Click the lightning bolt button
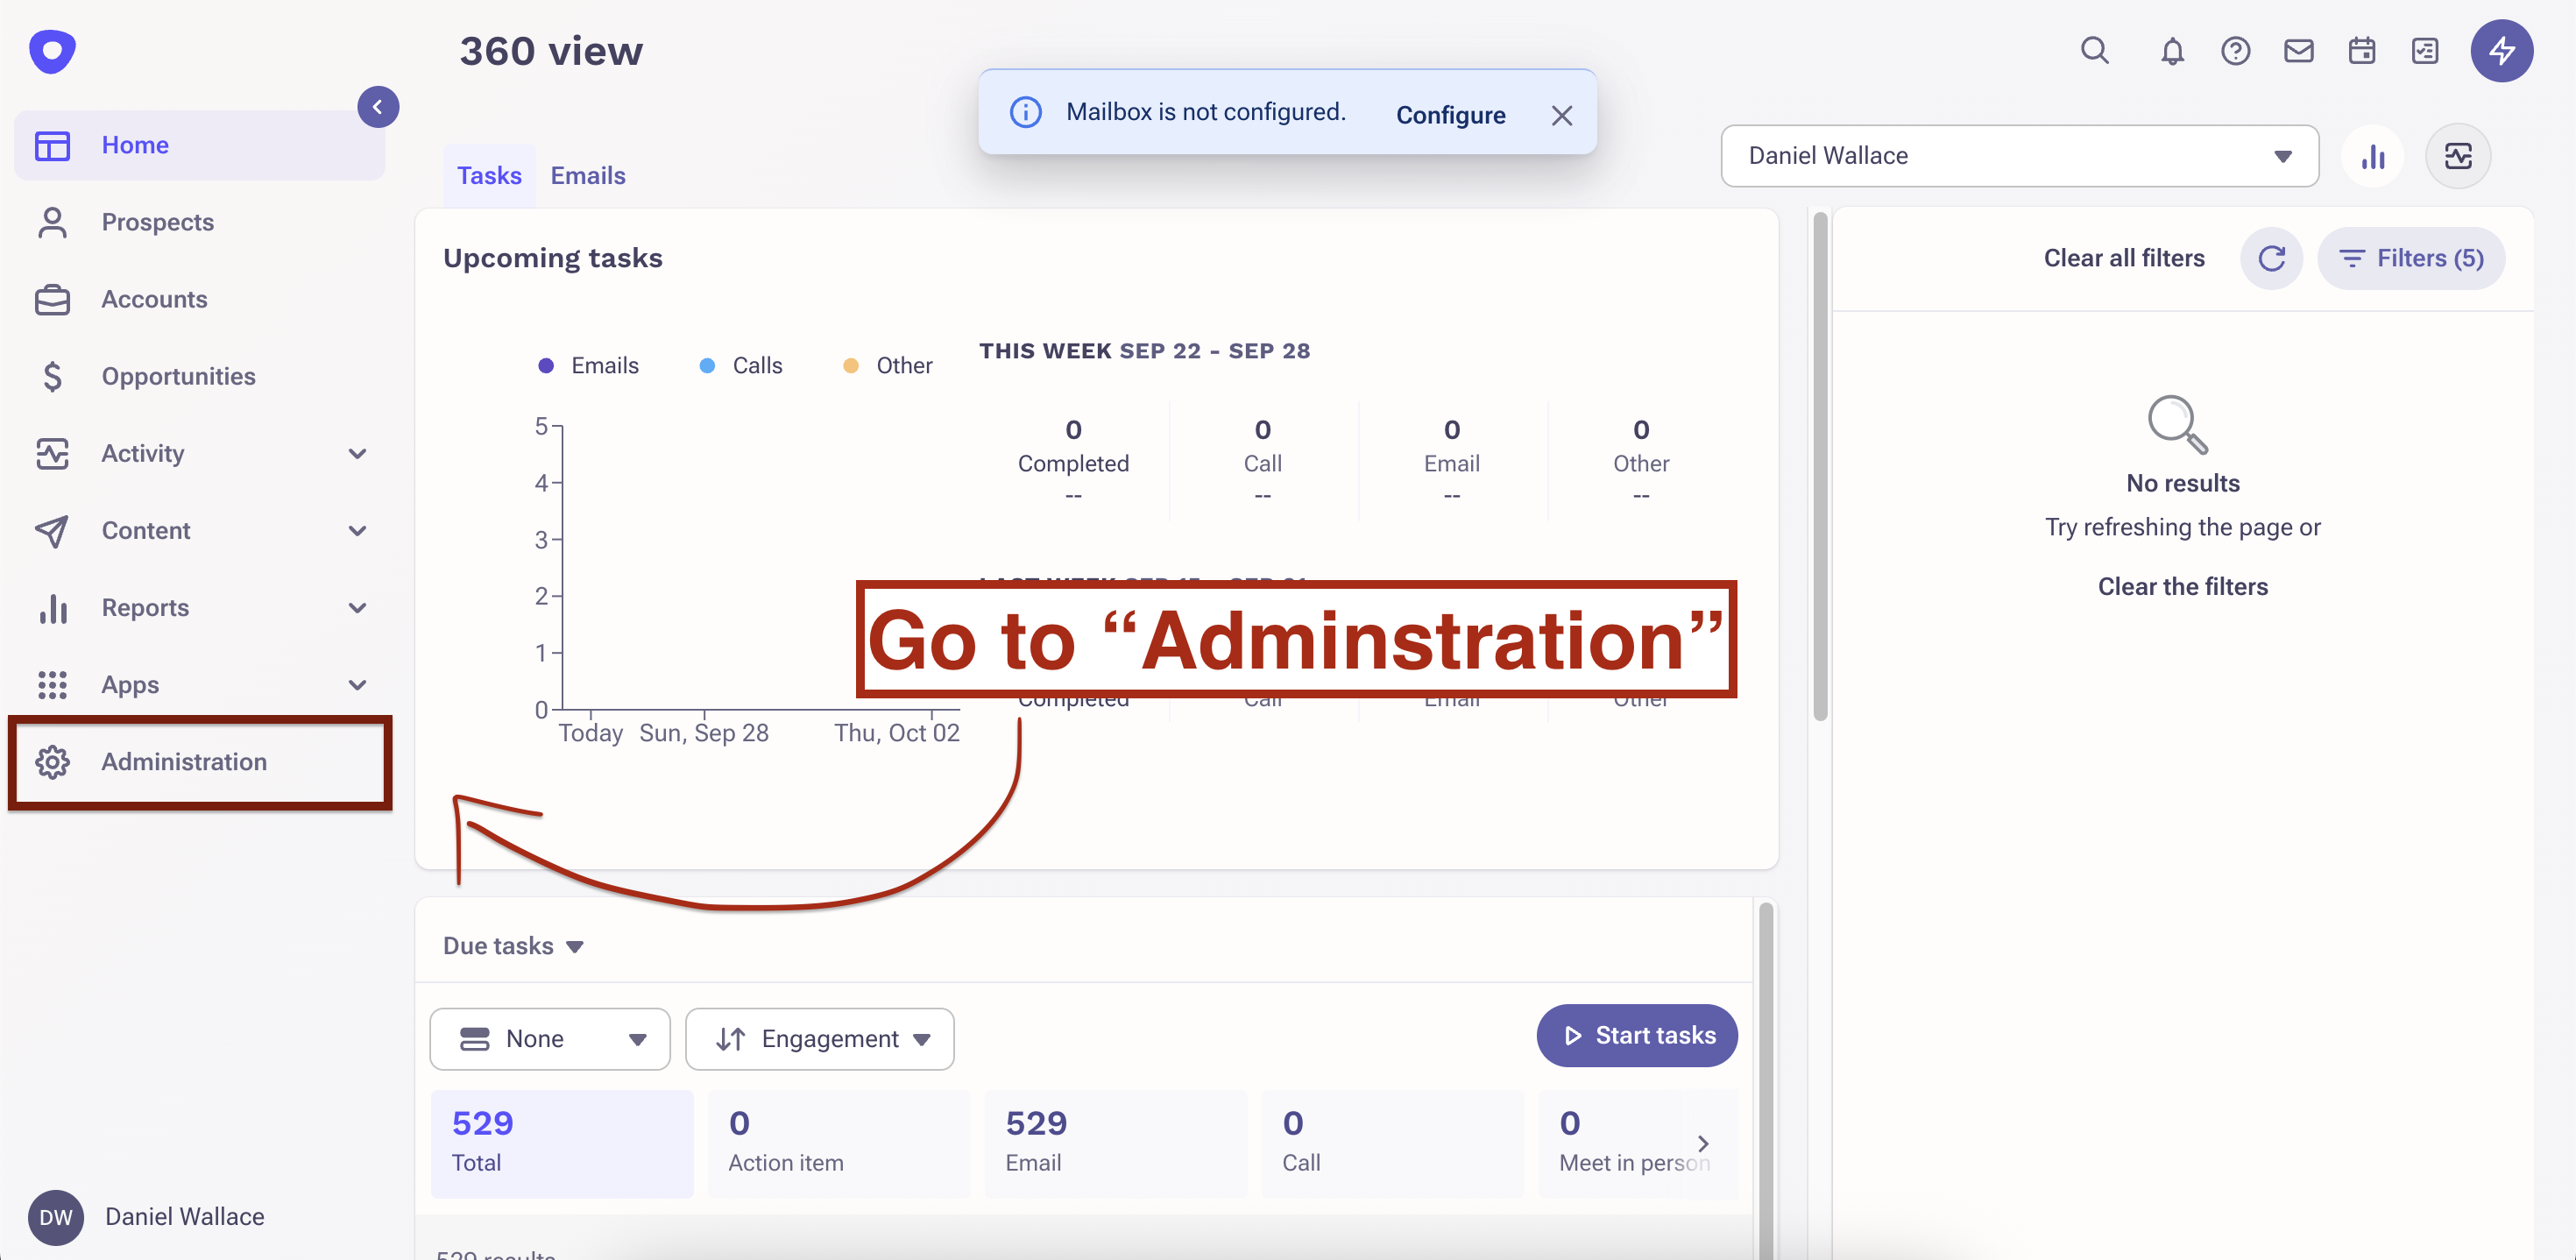Viewport: 2576px width, 1260px height. pyautogui.click(x=2501, y=50)
